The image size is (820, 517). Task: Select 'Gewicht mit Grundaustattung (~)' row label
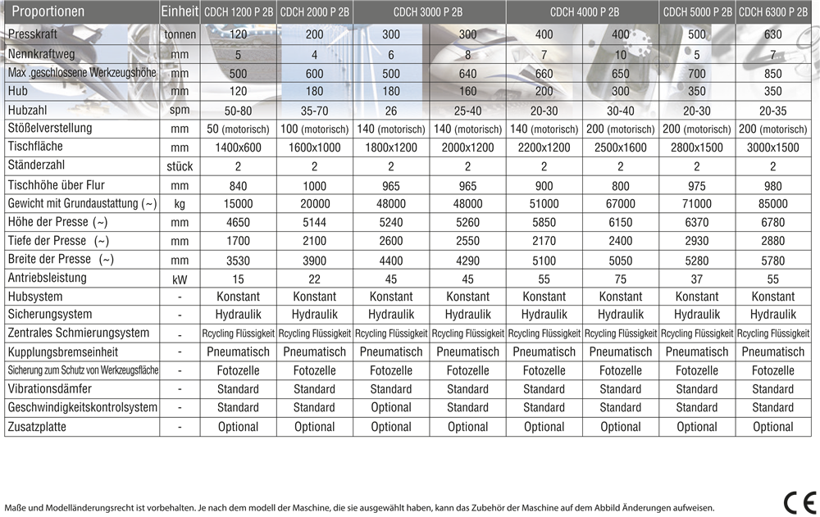pyautogui.click(x=82, y=203)
